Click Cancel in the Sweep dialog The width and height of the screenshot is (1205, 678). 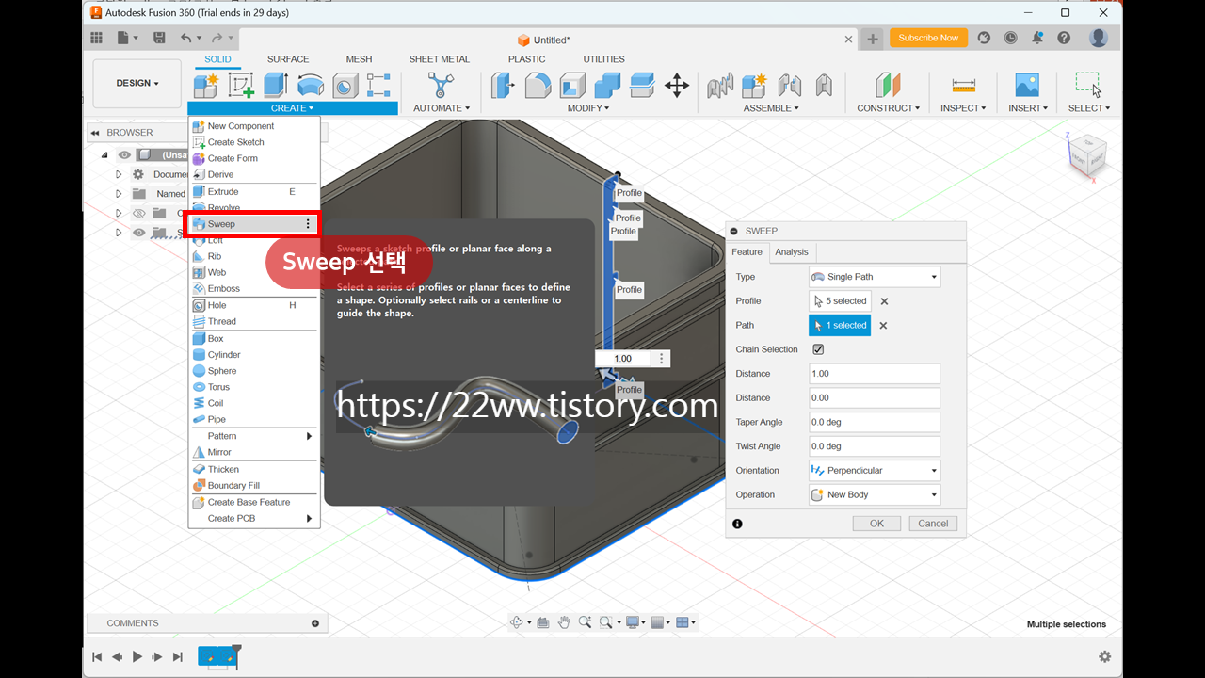[x=933, y=524]
